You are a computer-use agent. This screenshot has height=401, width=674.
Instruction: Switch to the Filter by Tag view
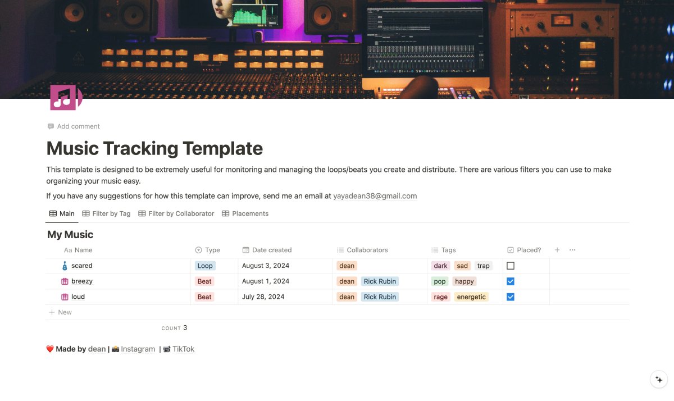[x=106, y=213]
